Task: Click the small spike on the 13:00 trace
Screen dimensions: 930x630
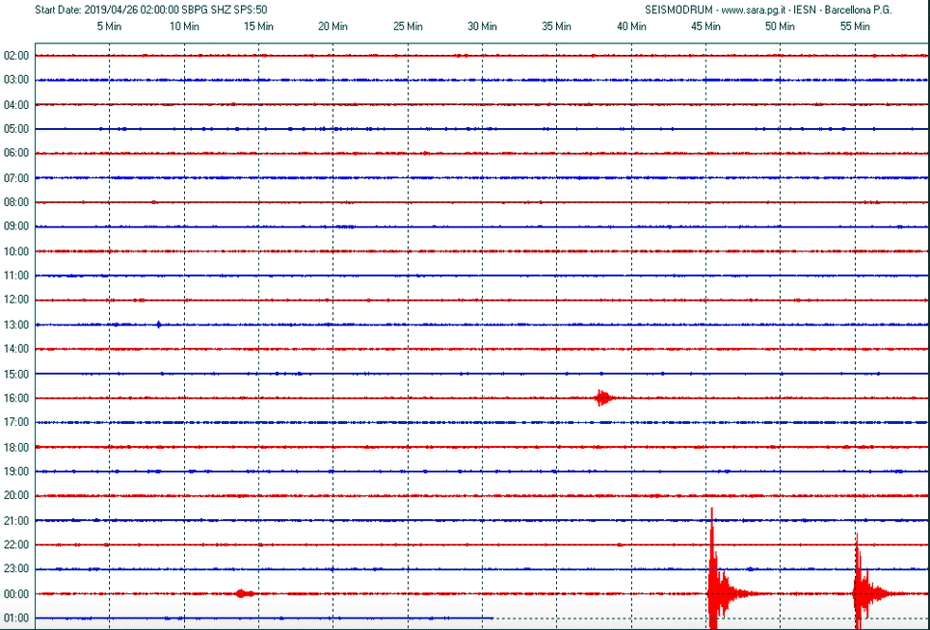Action: coord(158,325)
